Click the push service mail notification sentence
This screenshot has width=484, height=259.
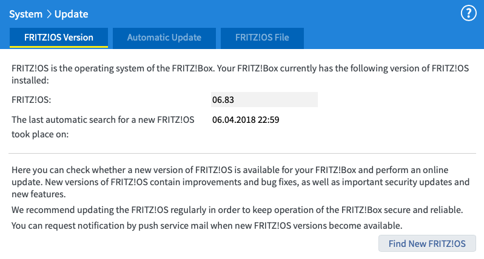(207, 226)
